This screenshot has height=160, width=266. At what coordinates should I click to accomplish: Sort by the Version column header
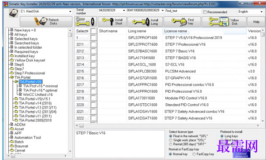pos(254,31)
